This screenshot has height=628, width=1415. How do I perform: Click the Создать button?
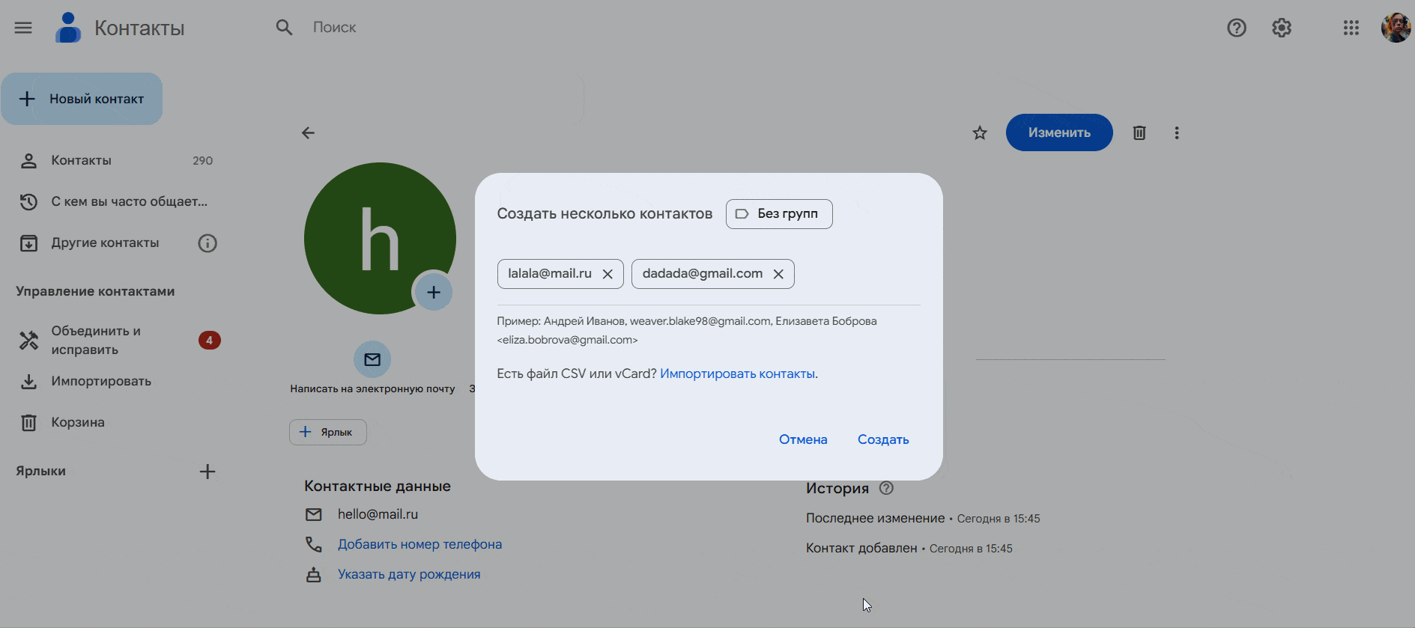(883, 439)
